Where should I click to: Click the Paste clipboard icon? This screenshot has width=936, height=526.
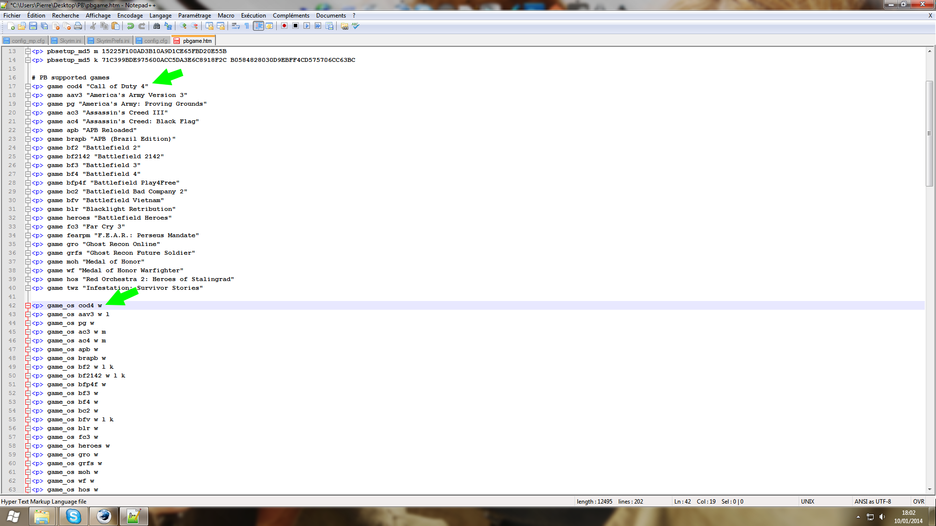click(x=115, y=26)
